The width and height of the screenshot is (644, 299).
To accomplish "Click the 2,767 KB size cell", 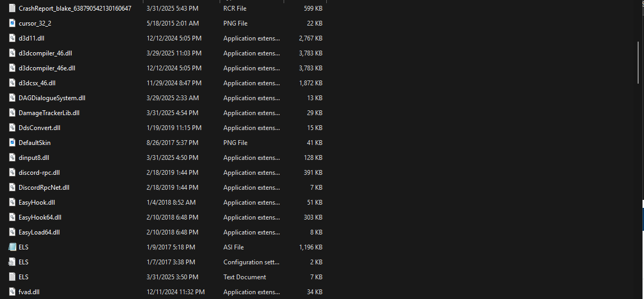I will 311,38.
